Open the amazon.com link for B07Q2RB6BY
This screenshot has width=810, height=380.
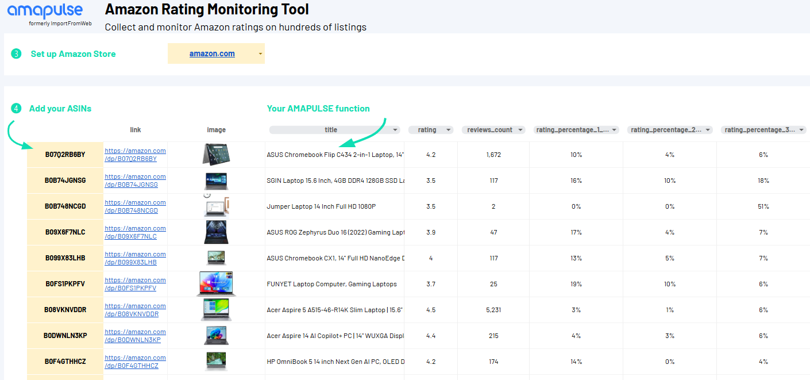point(135,155)
